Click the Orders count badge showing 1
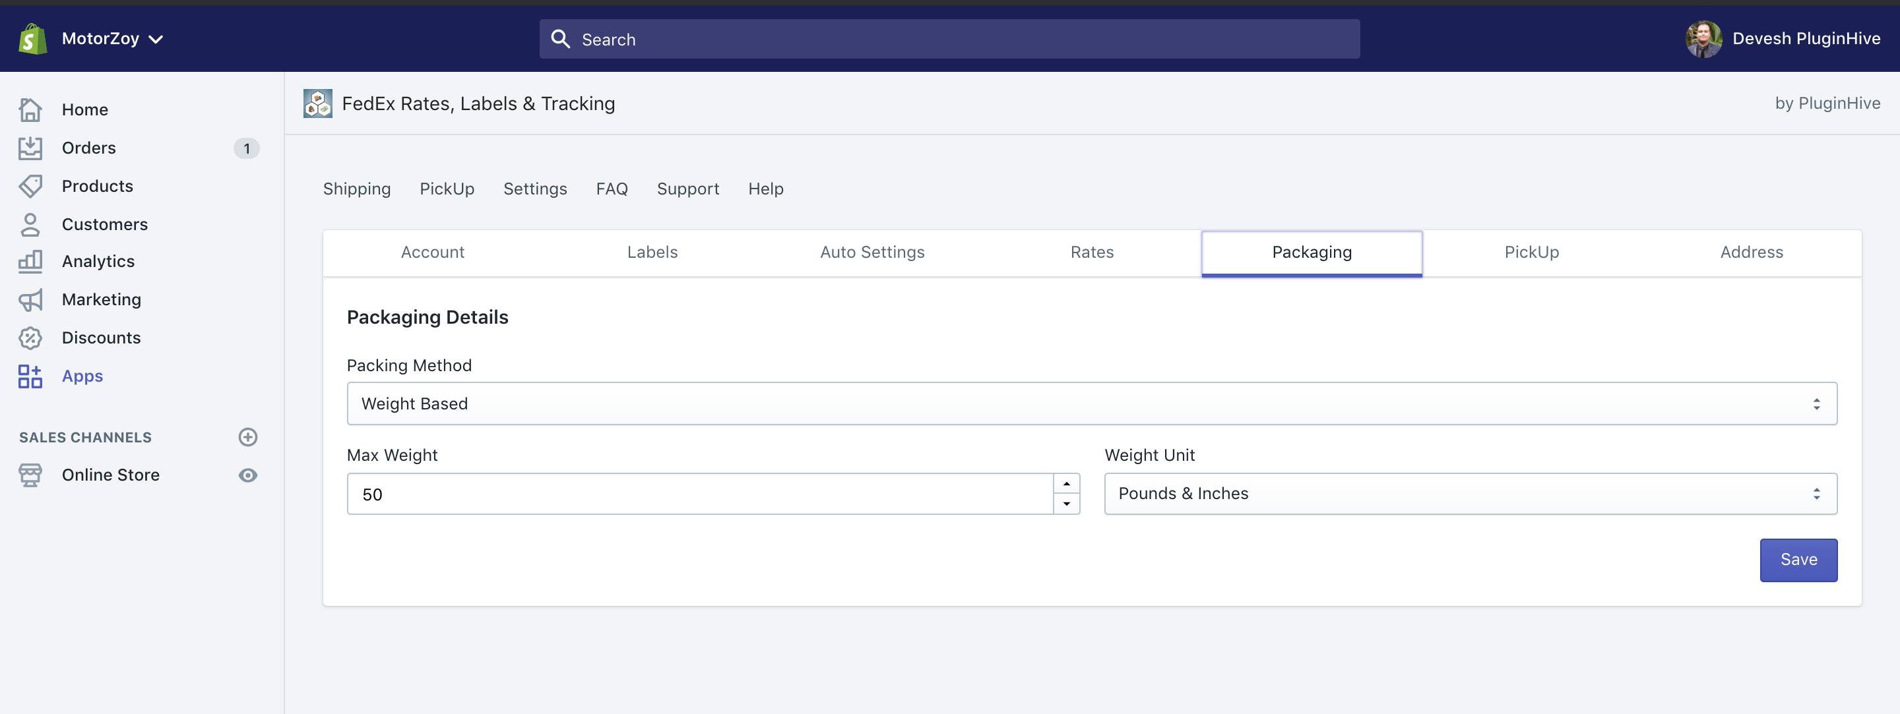The image size is (1900, 714). tap(246, 149)
